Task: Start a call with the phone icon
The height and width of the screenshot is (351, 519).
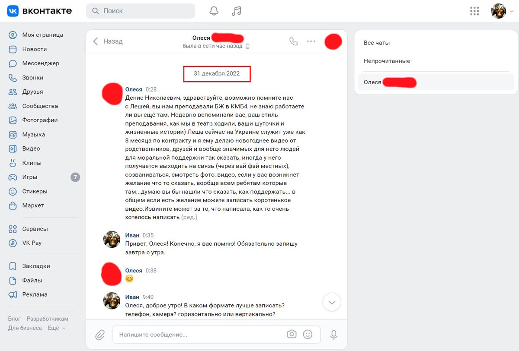Action: coord(294,41)
